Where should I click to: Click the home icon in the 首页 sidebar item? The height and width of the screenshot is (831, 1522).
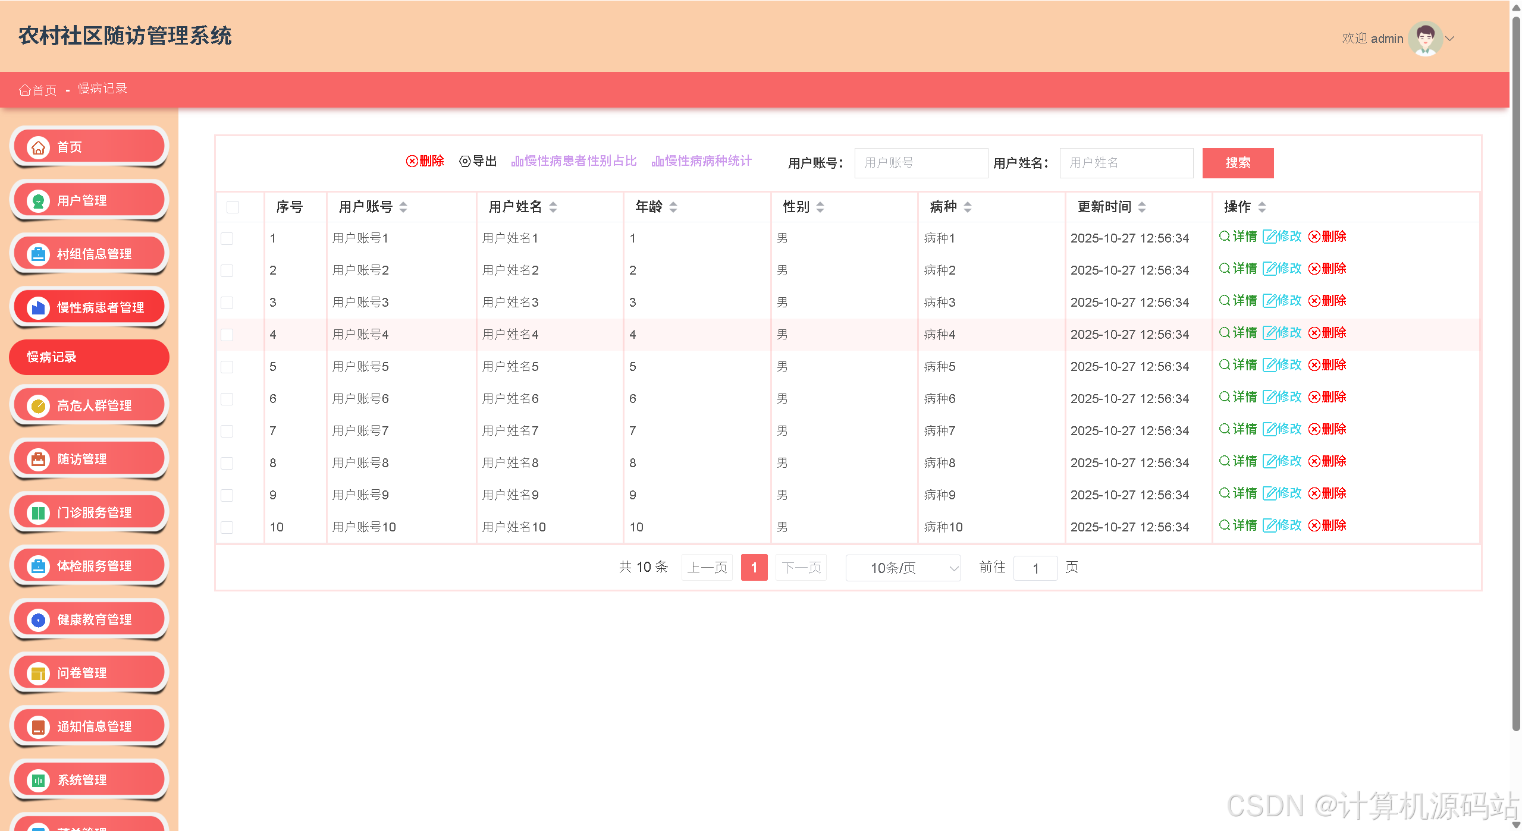click(38, 147)
